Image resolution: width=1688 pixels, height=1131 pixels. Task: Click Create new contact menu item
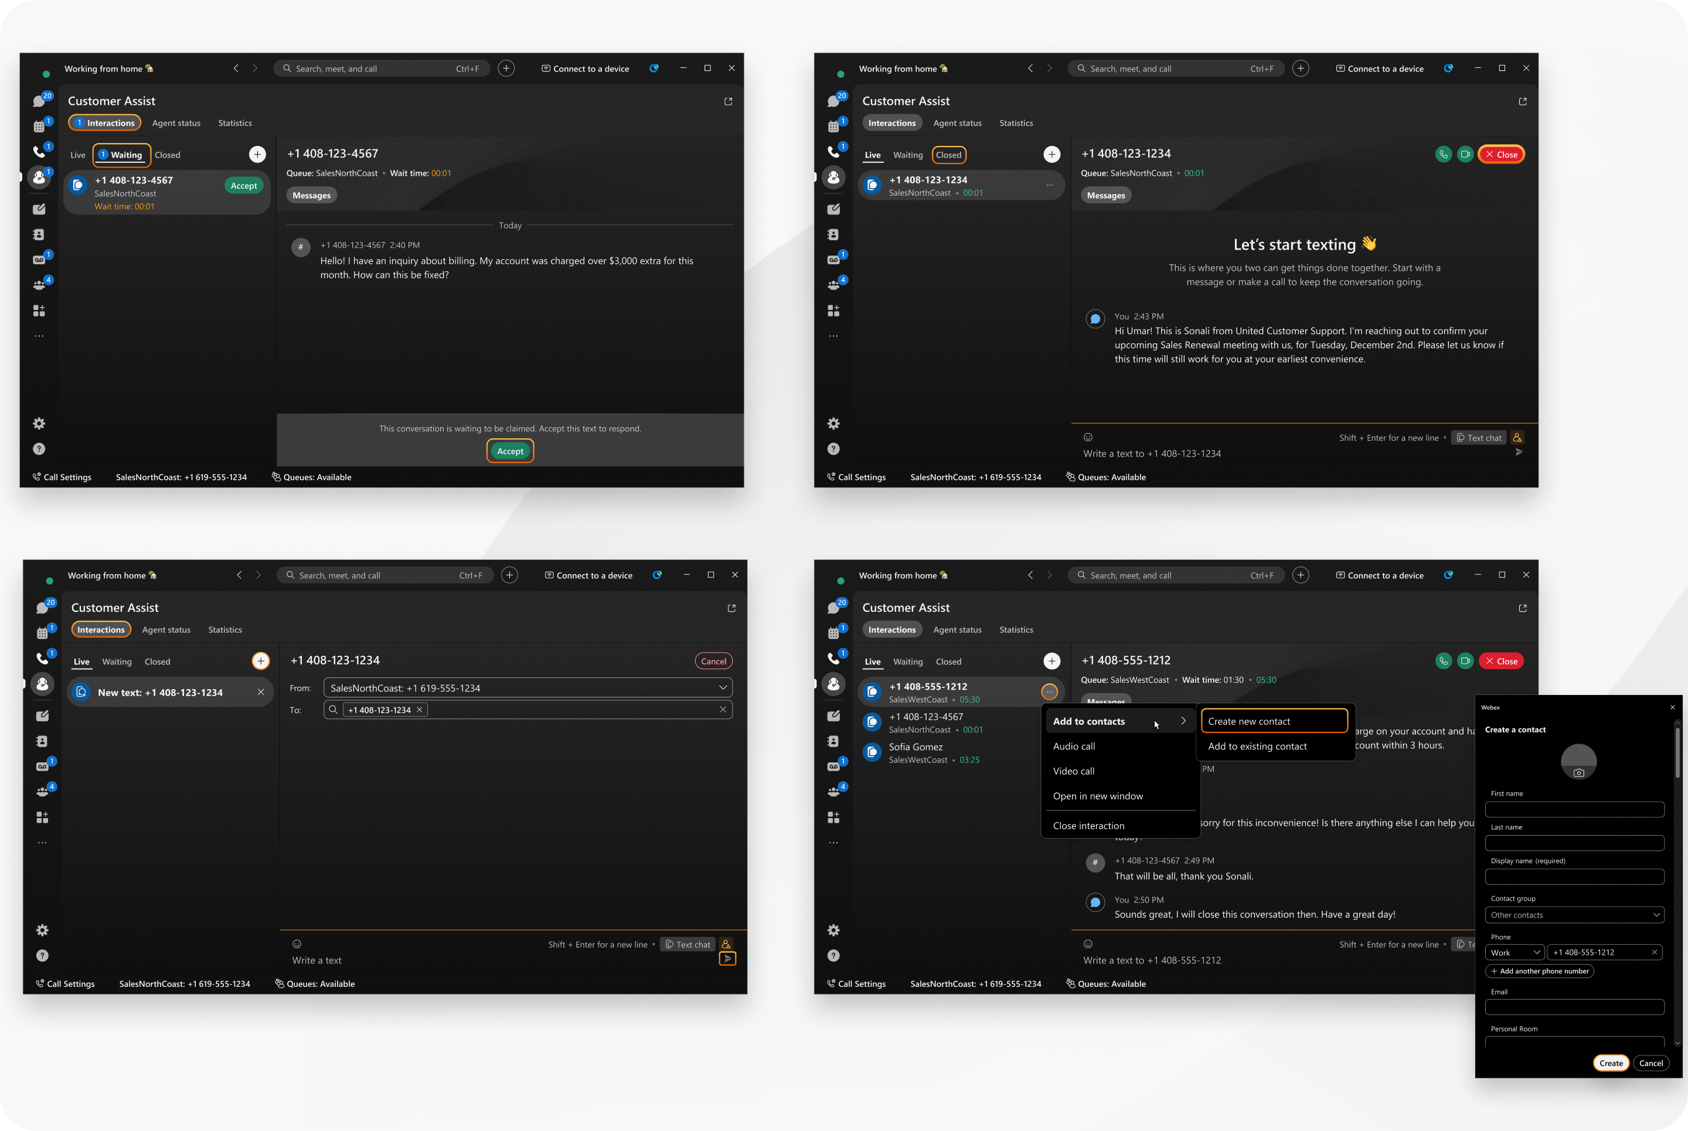1275,721
